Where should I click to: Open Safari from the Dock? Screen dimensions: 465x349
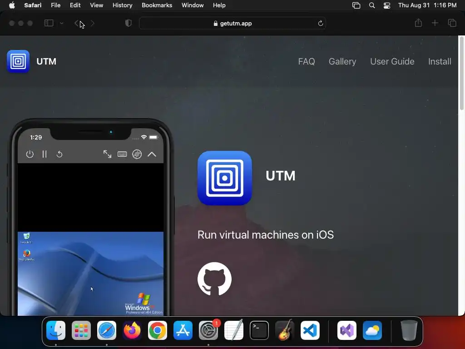click(107, 330)
